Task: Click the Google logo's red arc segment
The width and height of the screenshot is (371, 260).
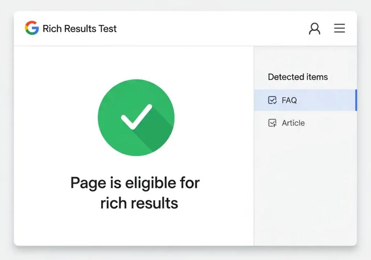Action: pyautogui.click(x=31, y=23)
